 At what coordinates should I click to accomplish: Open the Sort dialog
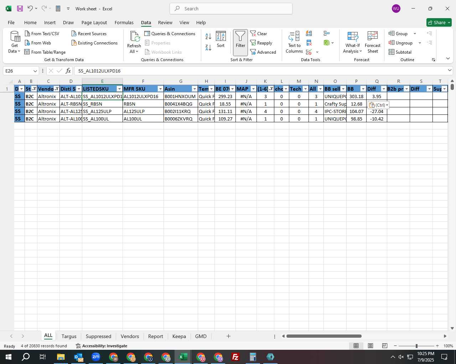click(x=221, y=40)
